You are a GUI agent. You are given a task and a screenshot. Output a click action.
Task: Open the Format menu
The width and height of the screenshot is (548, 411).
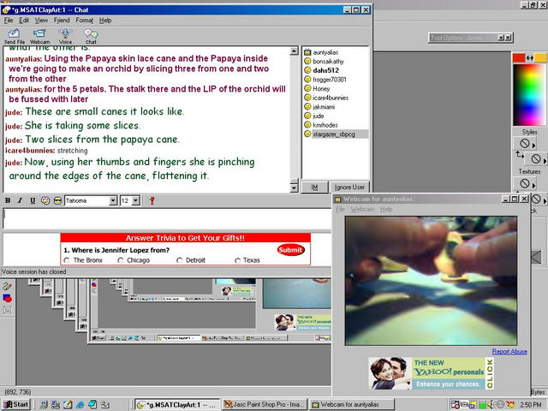click(x=84, y=21)
